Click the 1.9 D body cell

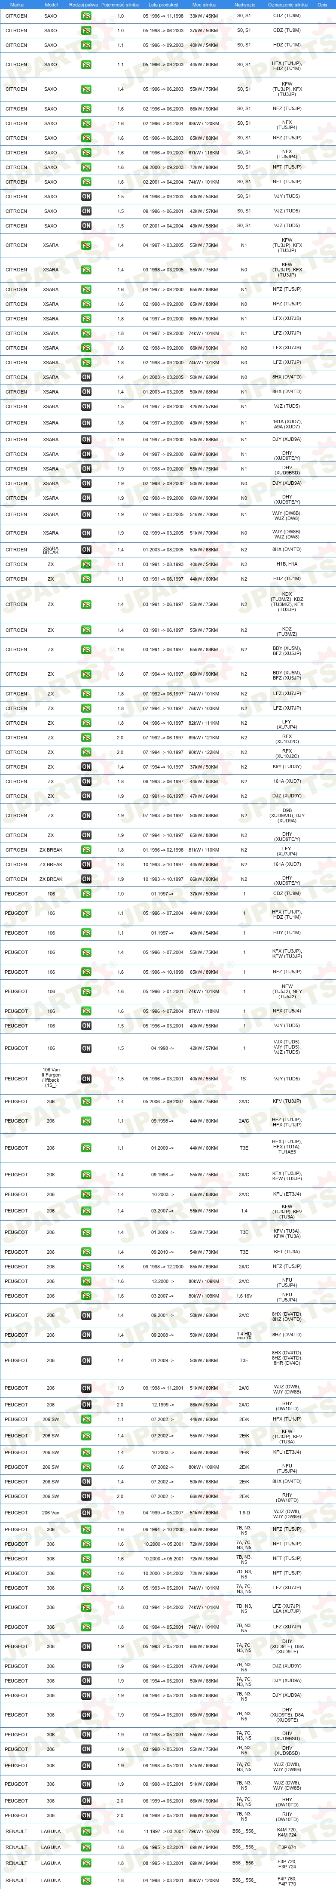coord(244,1512)
